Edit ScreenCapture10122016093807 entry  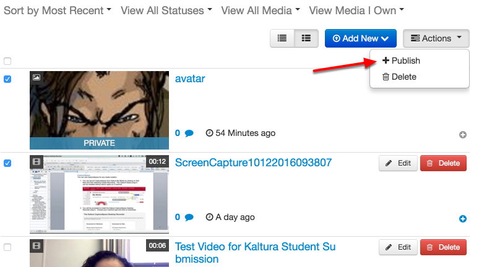point(398,163)
